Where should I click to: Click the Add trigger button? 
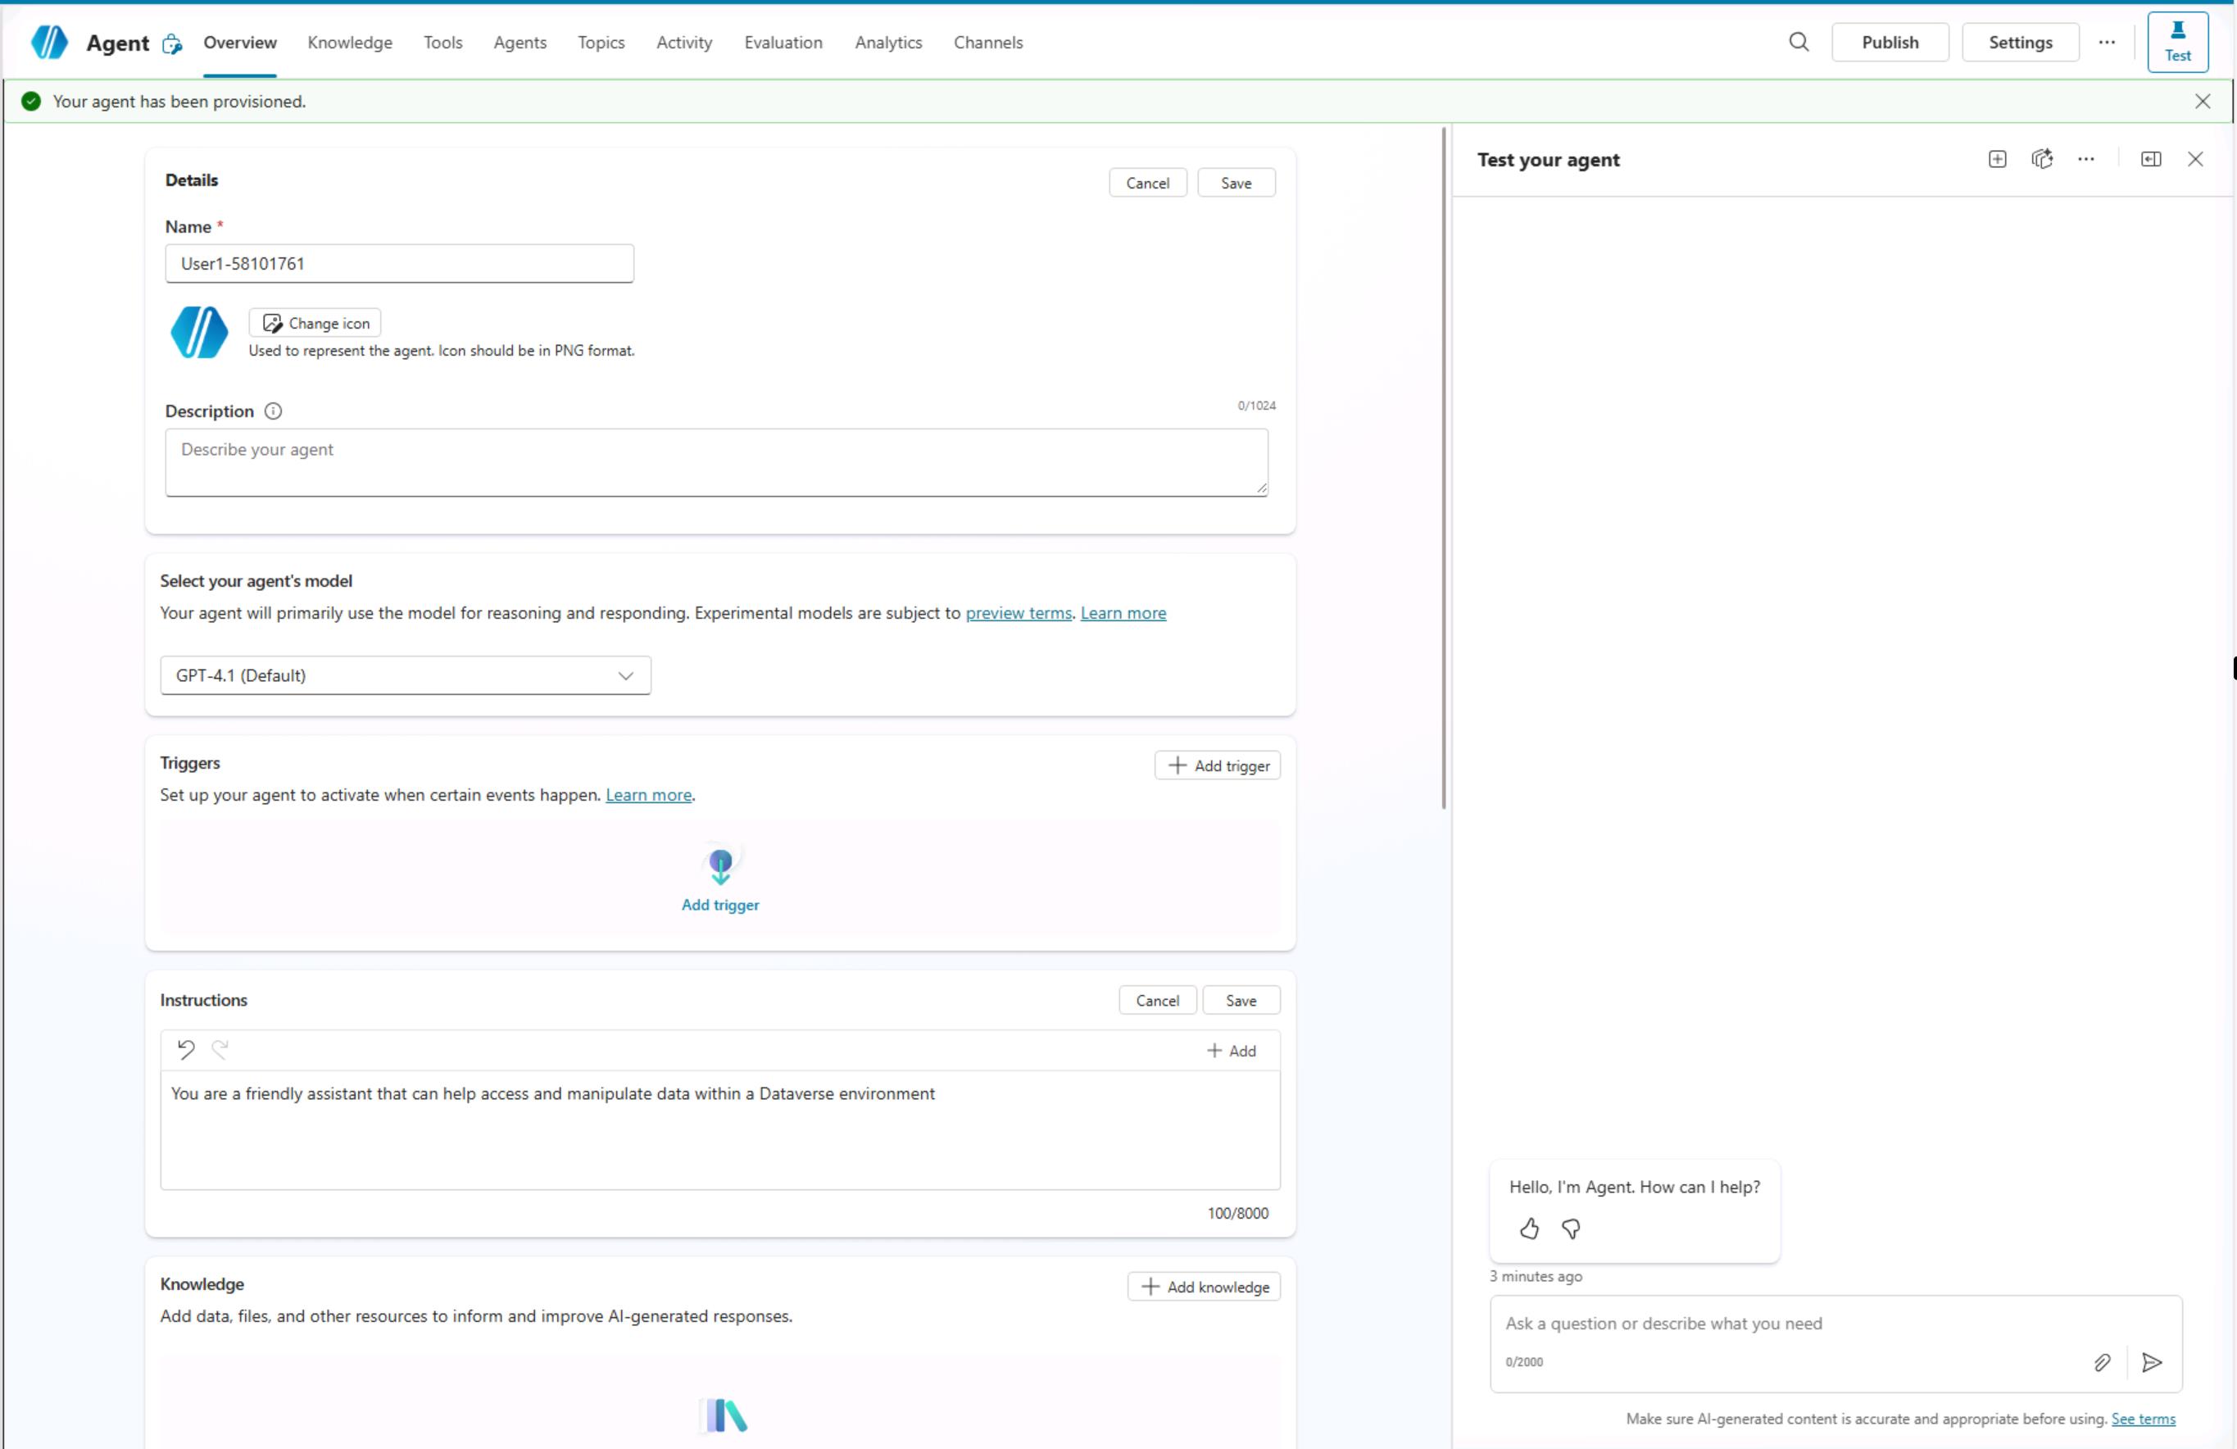[1217, 765]
